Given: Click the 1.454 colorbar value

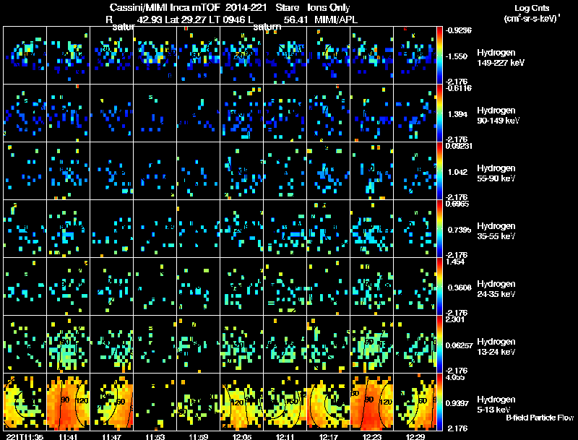Looking at the screenshot, I should click(455, 262).
